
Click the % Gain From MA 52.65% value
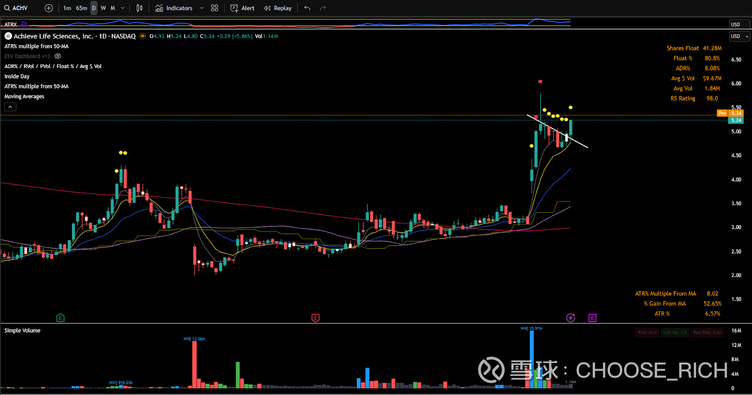pyautogui.click(x=712, y=304)
